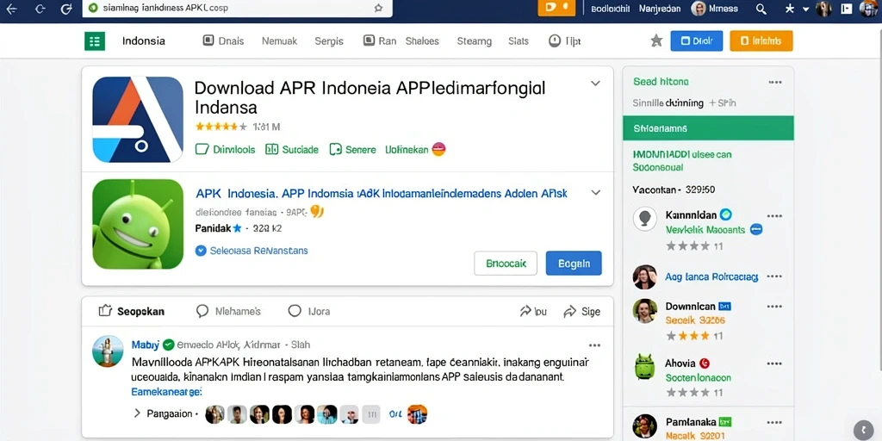Open the green Android robot app icon
This screenshot has width=882, height=441.
click(138, 224)
